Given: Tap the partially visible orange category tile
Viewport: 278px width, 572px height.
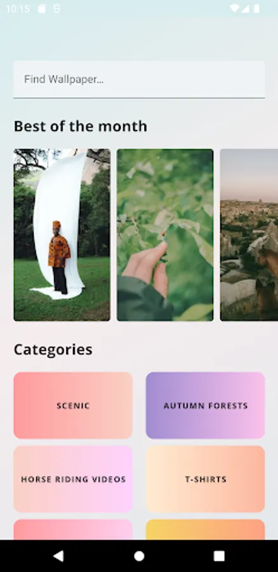Looking at the screenshot, I should (206, 529).
